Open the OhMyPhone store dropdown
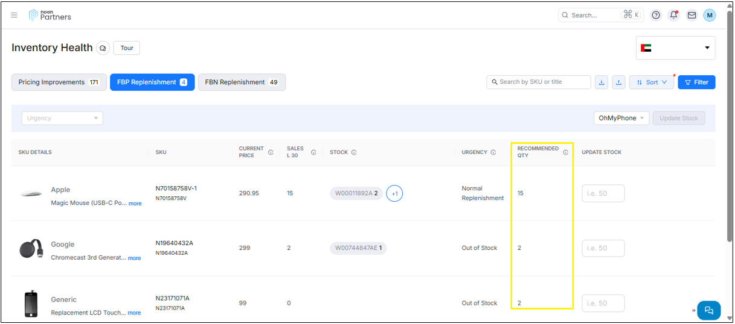This screenshot has height=324, width=735. (x=621, y=118)
